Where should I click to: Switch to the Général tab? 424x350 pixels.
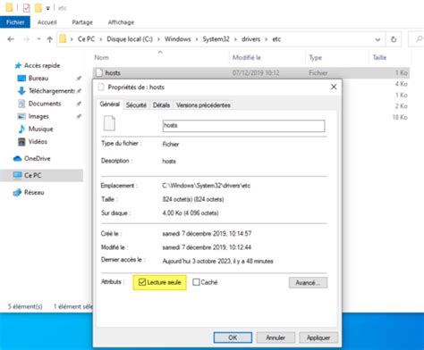[110, 104]
